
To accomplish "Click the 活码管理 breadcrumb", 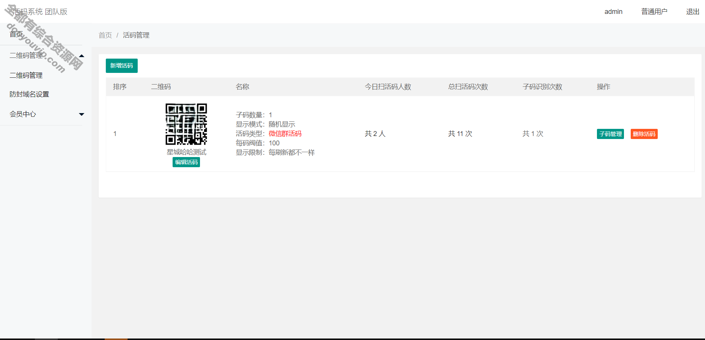I will click(x=136, y=35).
